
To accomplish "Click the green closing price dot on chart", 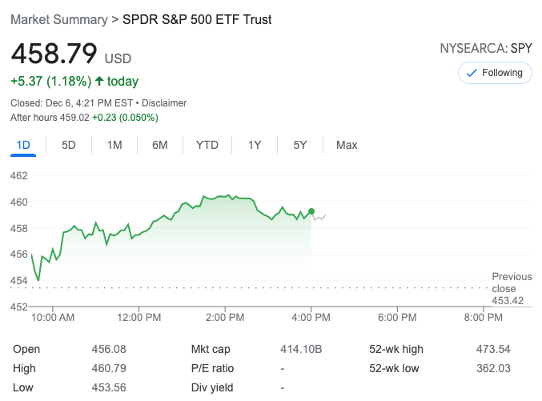I will [x=311, y=211].
